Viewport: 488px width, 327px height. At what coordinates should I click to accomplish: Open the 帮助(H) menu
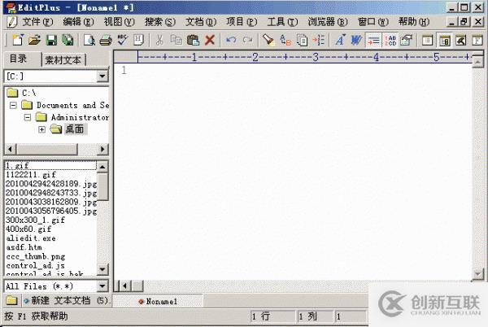pos(414,22)
